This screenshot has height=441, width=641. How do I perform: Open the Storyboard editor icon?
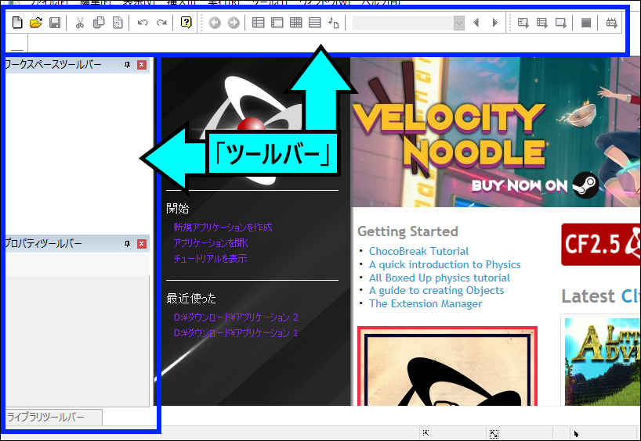258,23
